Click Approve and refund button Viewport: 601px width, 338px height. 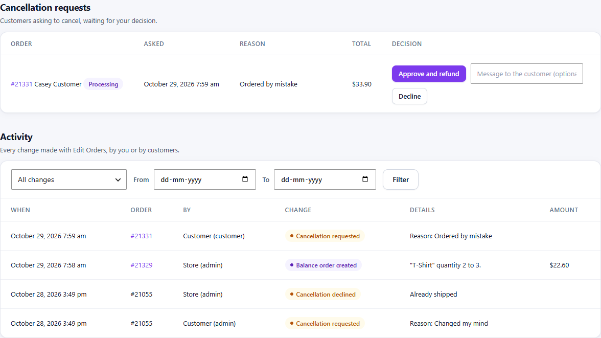[428, 74]
